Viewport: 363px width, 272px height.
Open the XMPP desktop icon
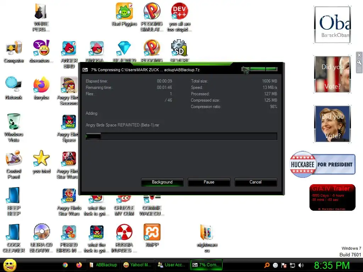pos(152,236)
